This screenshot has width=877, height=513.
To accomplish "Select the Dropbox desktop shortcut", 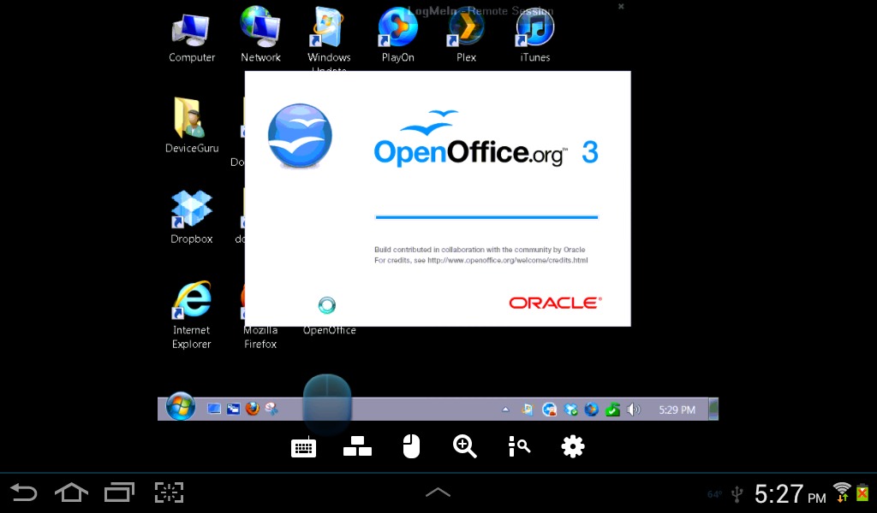I will (x=191, y=216).
